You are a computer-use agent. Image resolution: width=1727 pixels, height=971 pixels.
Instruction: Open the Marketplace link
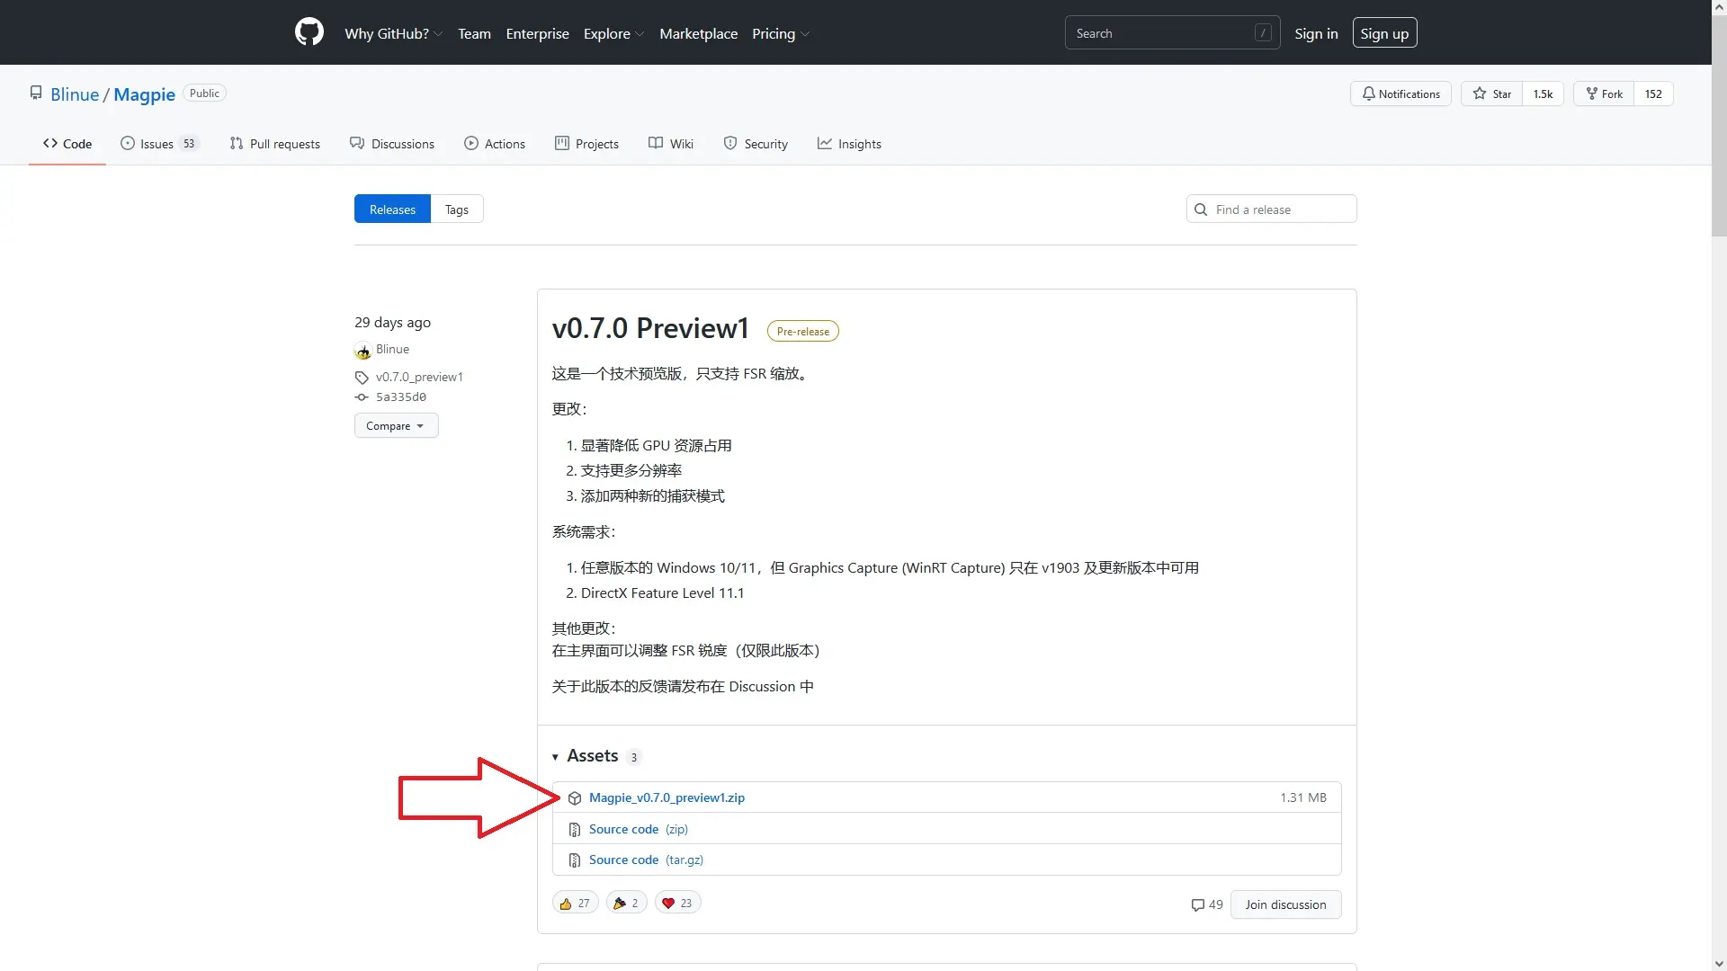[x=698, y=33]
